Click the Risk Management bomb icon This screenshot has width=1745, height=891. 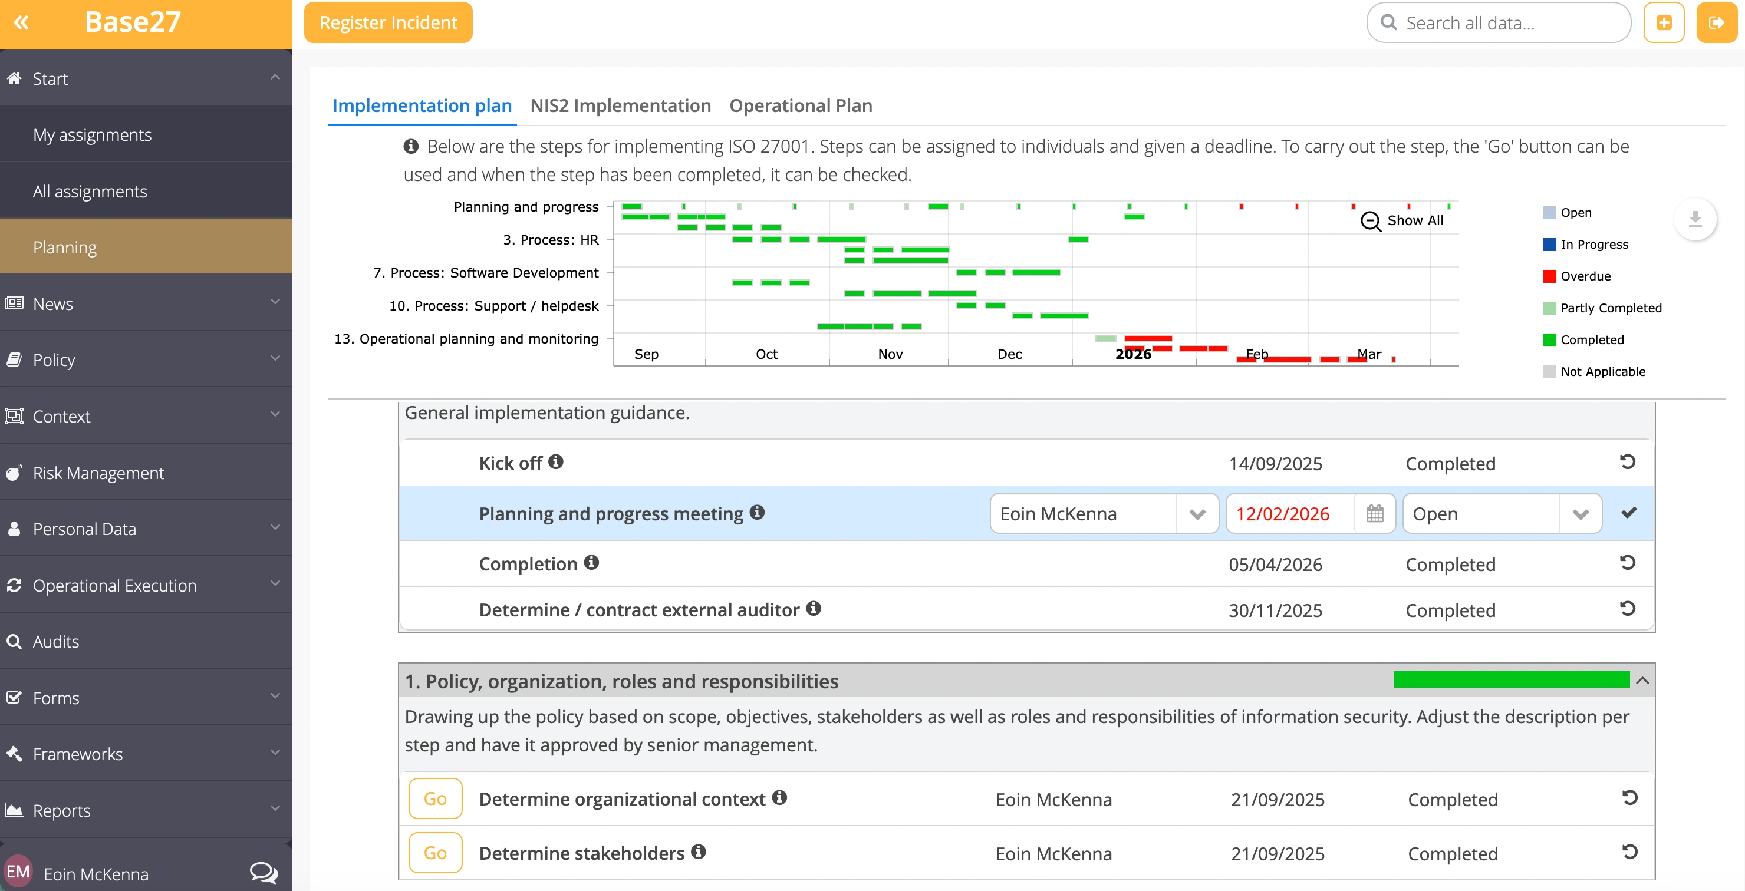(x=14, y=473)
